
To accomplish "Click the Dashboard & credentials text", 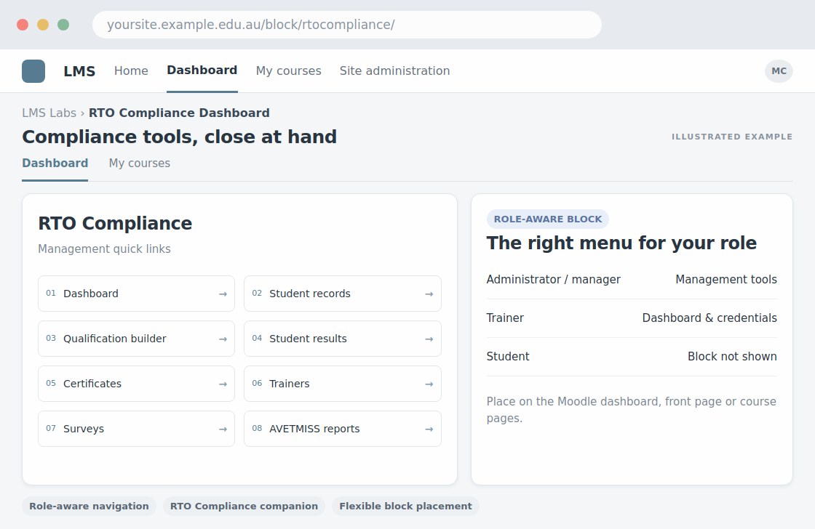I will [x=709, y=318].
